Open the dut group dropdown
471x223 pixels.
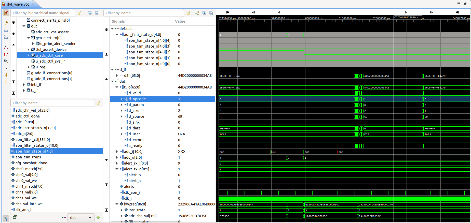[x=90, y=218]
